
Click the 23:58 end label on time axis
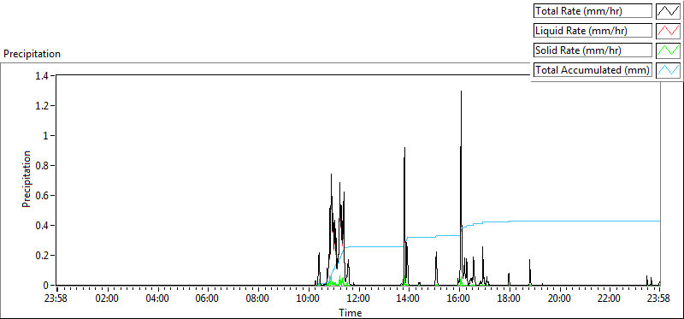658,298
